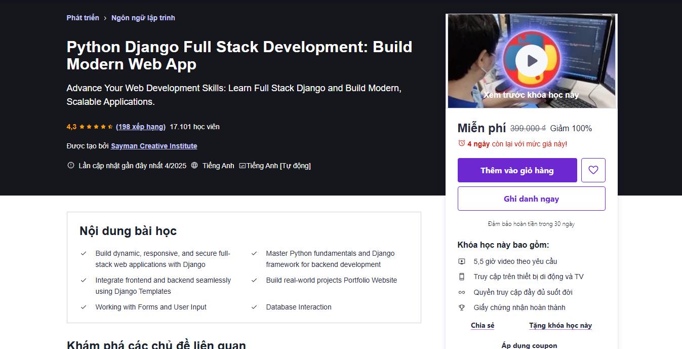Click the video icon next to 5,5 giờ video
This screenshot has height=349, width=682.
462,261
